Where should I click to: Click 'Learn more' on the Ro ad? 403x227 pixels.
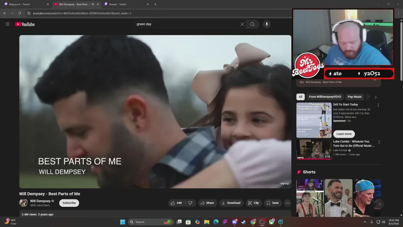(344, 134)
